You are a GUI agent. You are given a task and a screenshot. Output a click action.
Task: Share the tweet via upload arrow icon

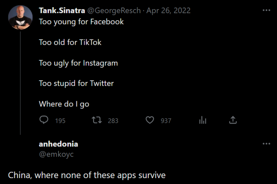233,120
